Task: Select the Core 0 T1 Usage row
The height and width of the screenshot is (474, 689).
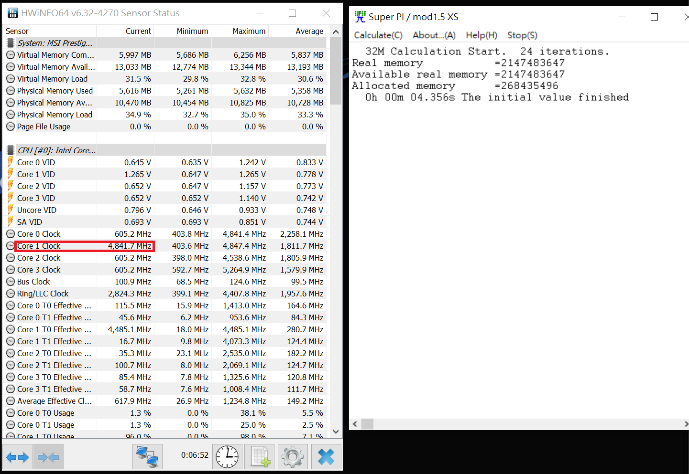Action: 165,425
